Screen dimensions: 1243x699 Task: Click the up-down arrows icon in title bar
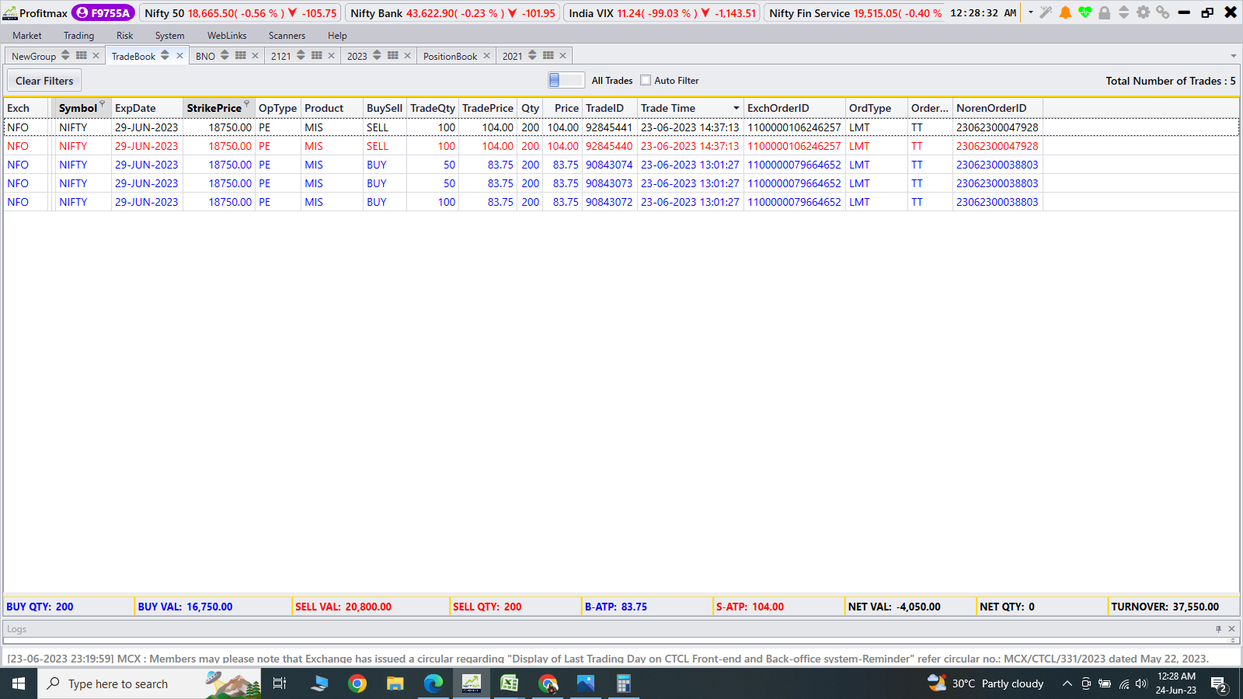pos(1123,12)
